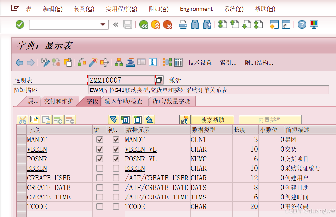
Task: Click the ZMMT0007 table name field
Action: click(x=121, y=80)
